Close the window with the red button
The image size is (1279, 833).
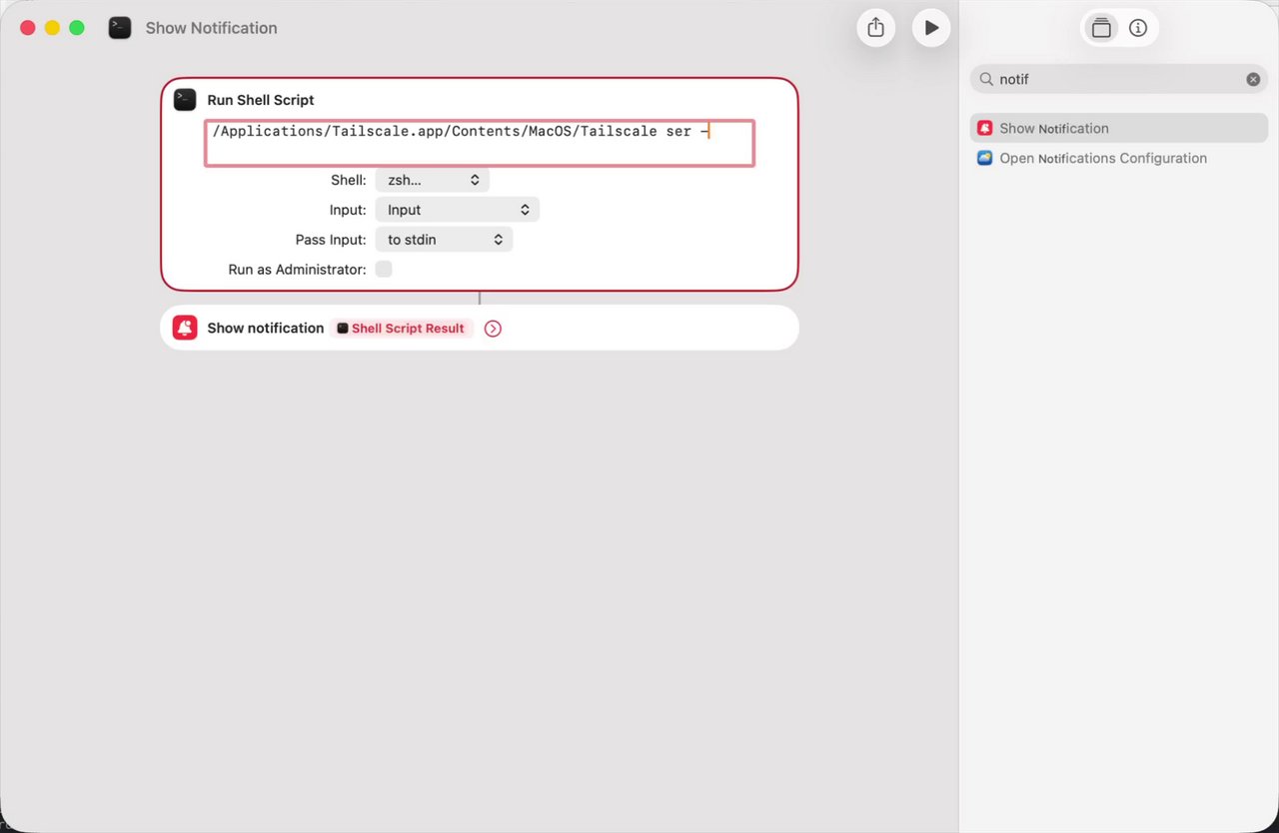click(x=28, y=28)
